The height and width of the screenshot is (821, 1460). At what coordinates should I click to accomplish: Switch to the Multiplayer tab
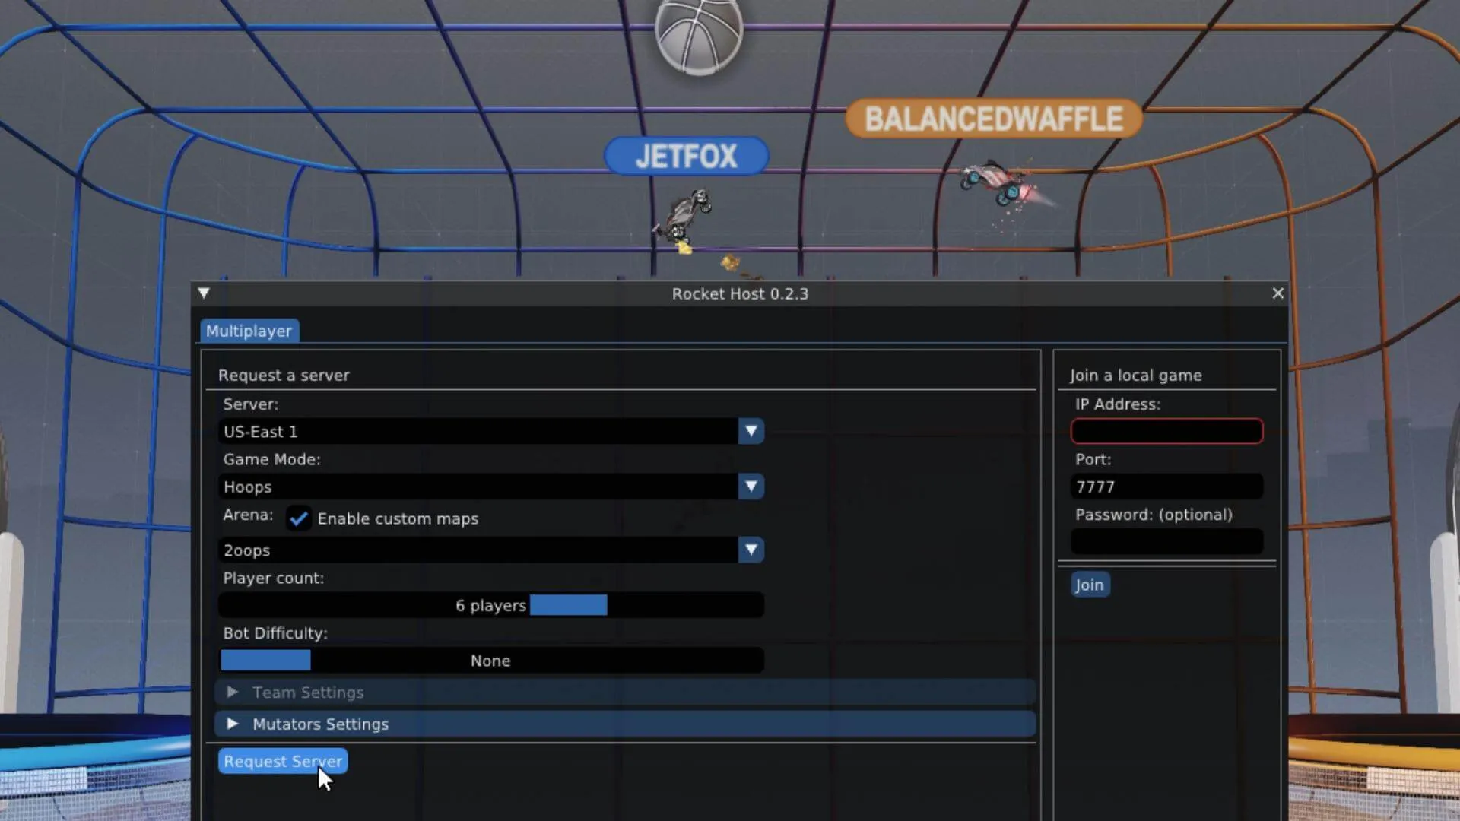pos(249,331)
